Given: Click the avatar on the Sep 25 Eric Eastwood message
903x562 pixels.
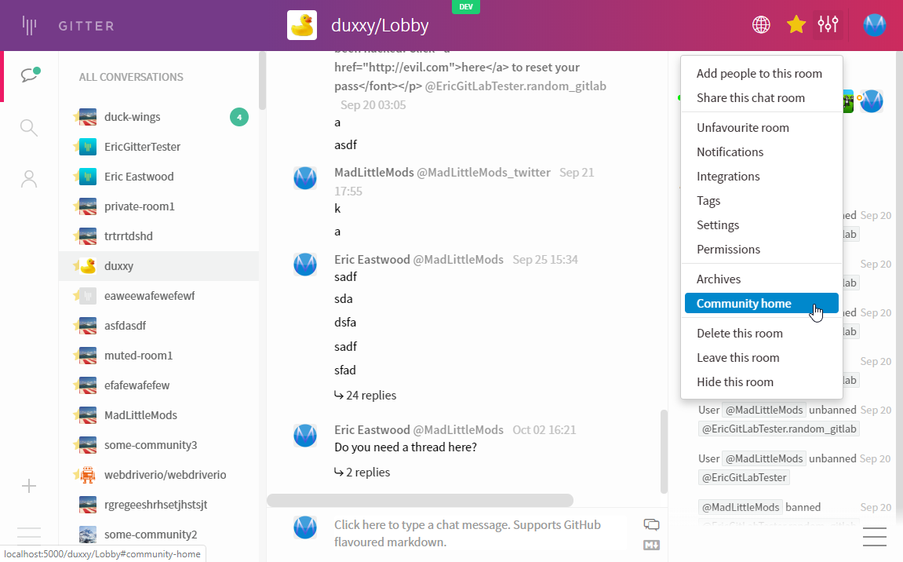Looking at the screenshot, I should click(x=305, y=265).
